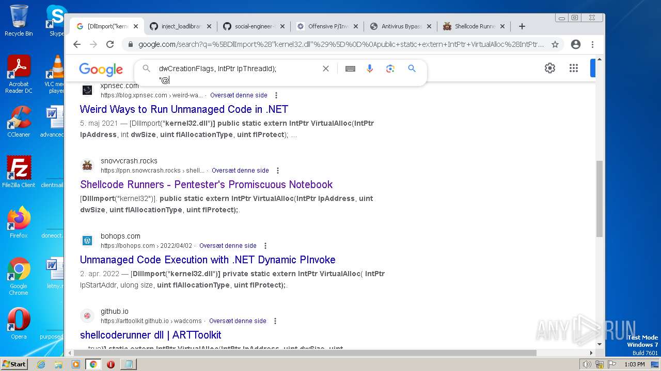Click the address bar URL
Viewport: 661px width, 371px height.
pyautogui.click(x=341, y=44)
